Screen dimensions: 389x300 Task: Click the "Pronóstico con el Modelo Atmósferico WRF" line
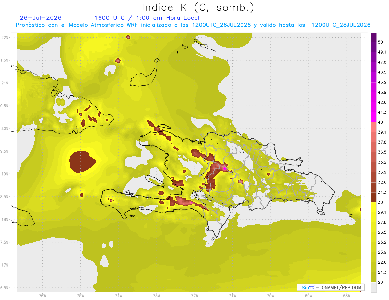193,25
